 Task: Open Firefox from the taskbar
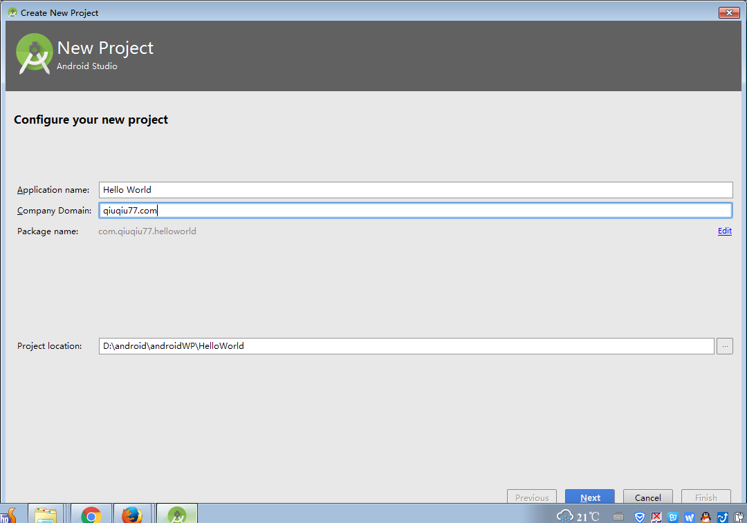[x=132, y=514]
